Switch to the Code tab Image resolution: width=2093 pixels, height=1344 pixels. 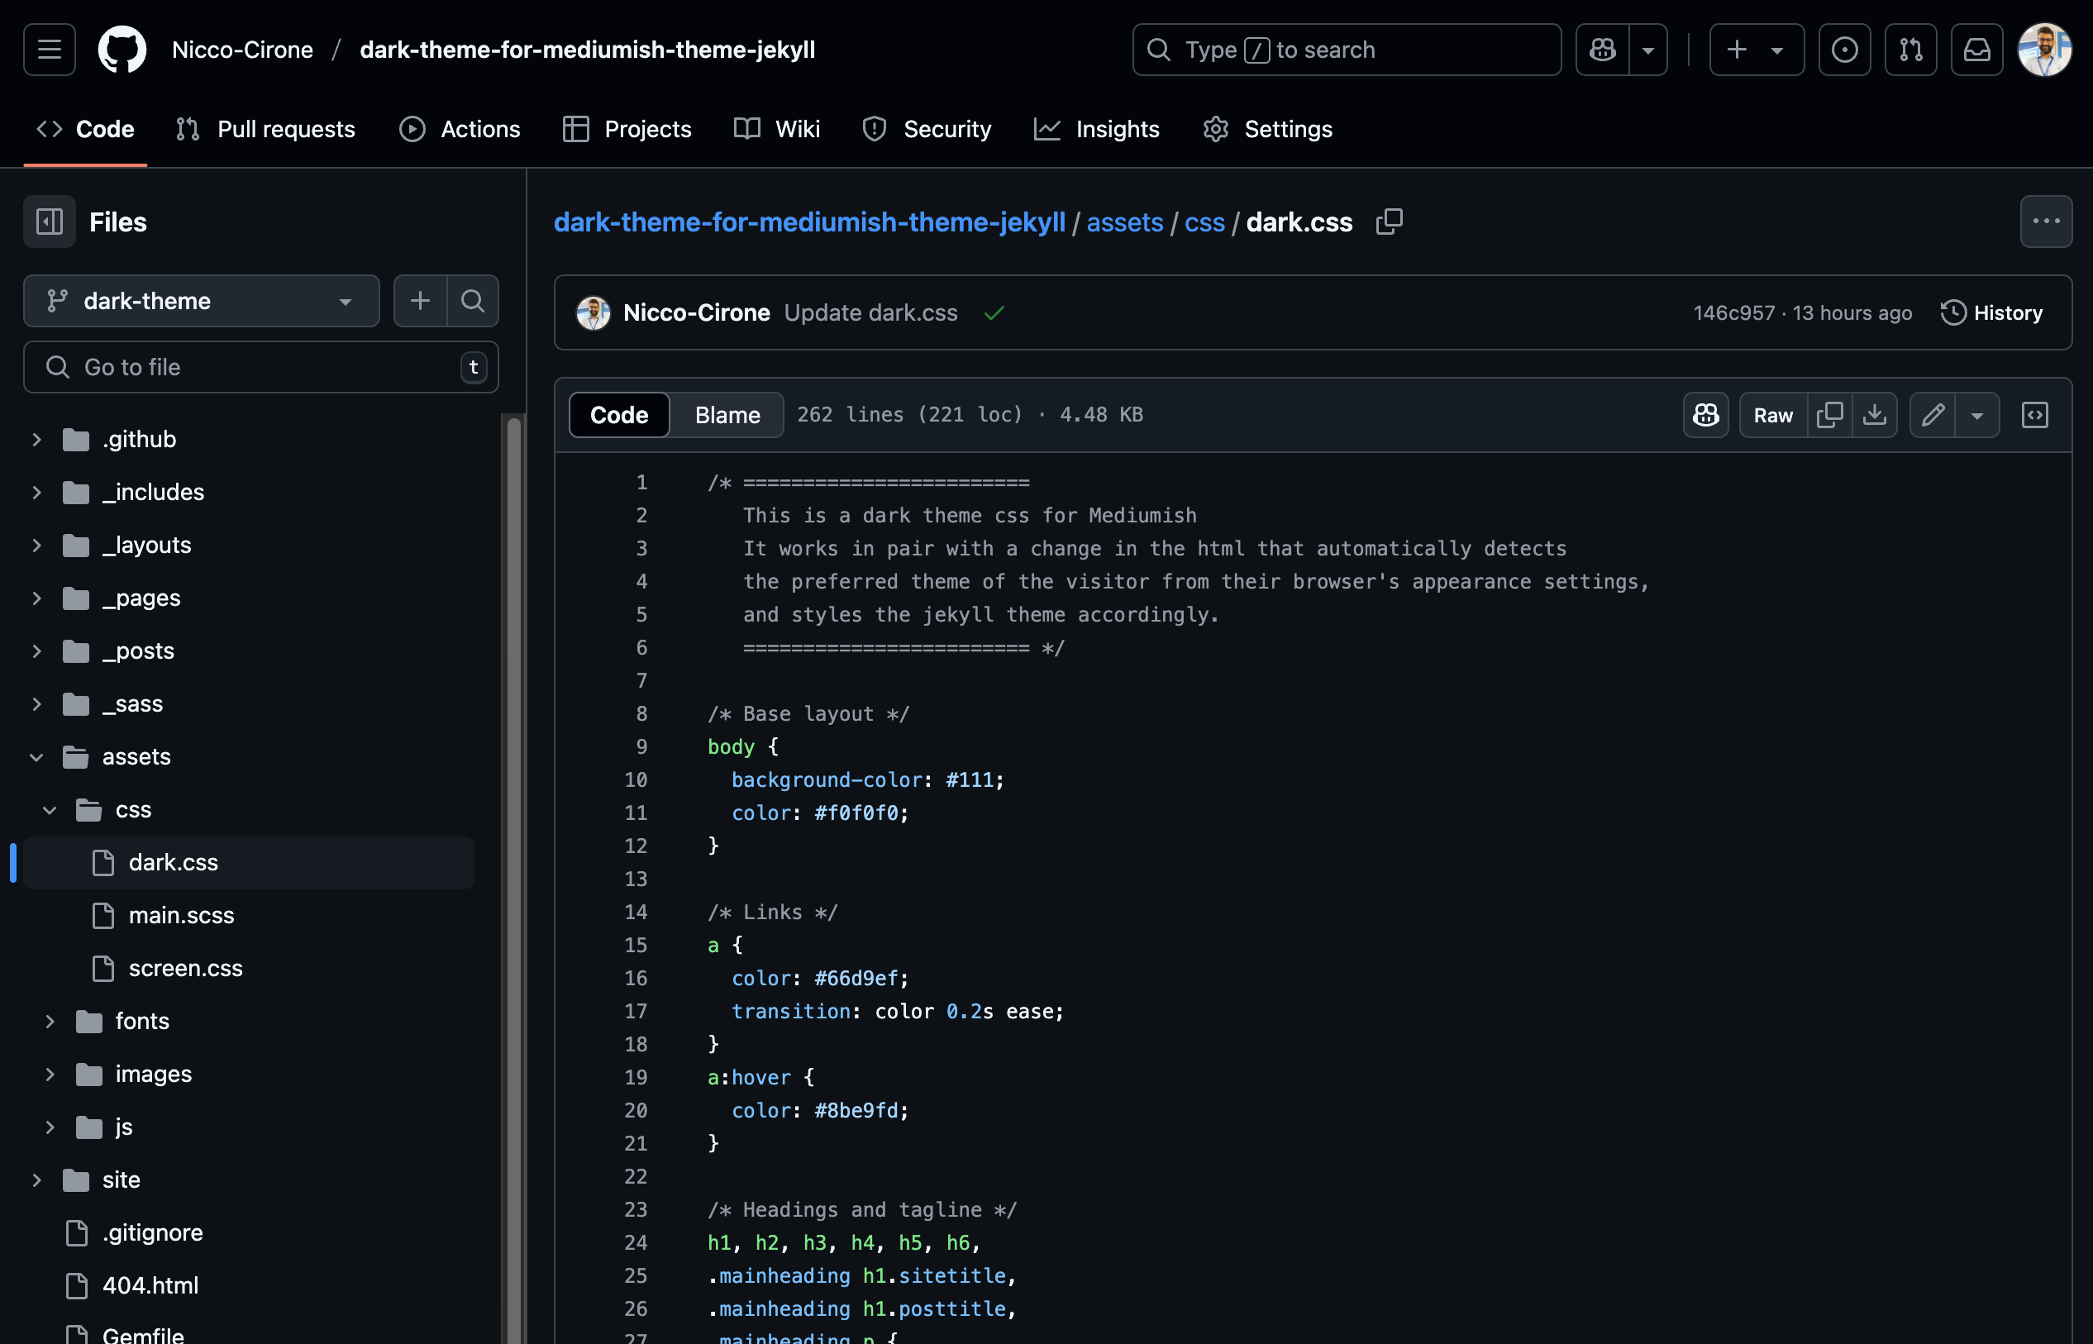pos(85,129)
